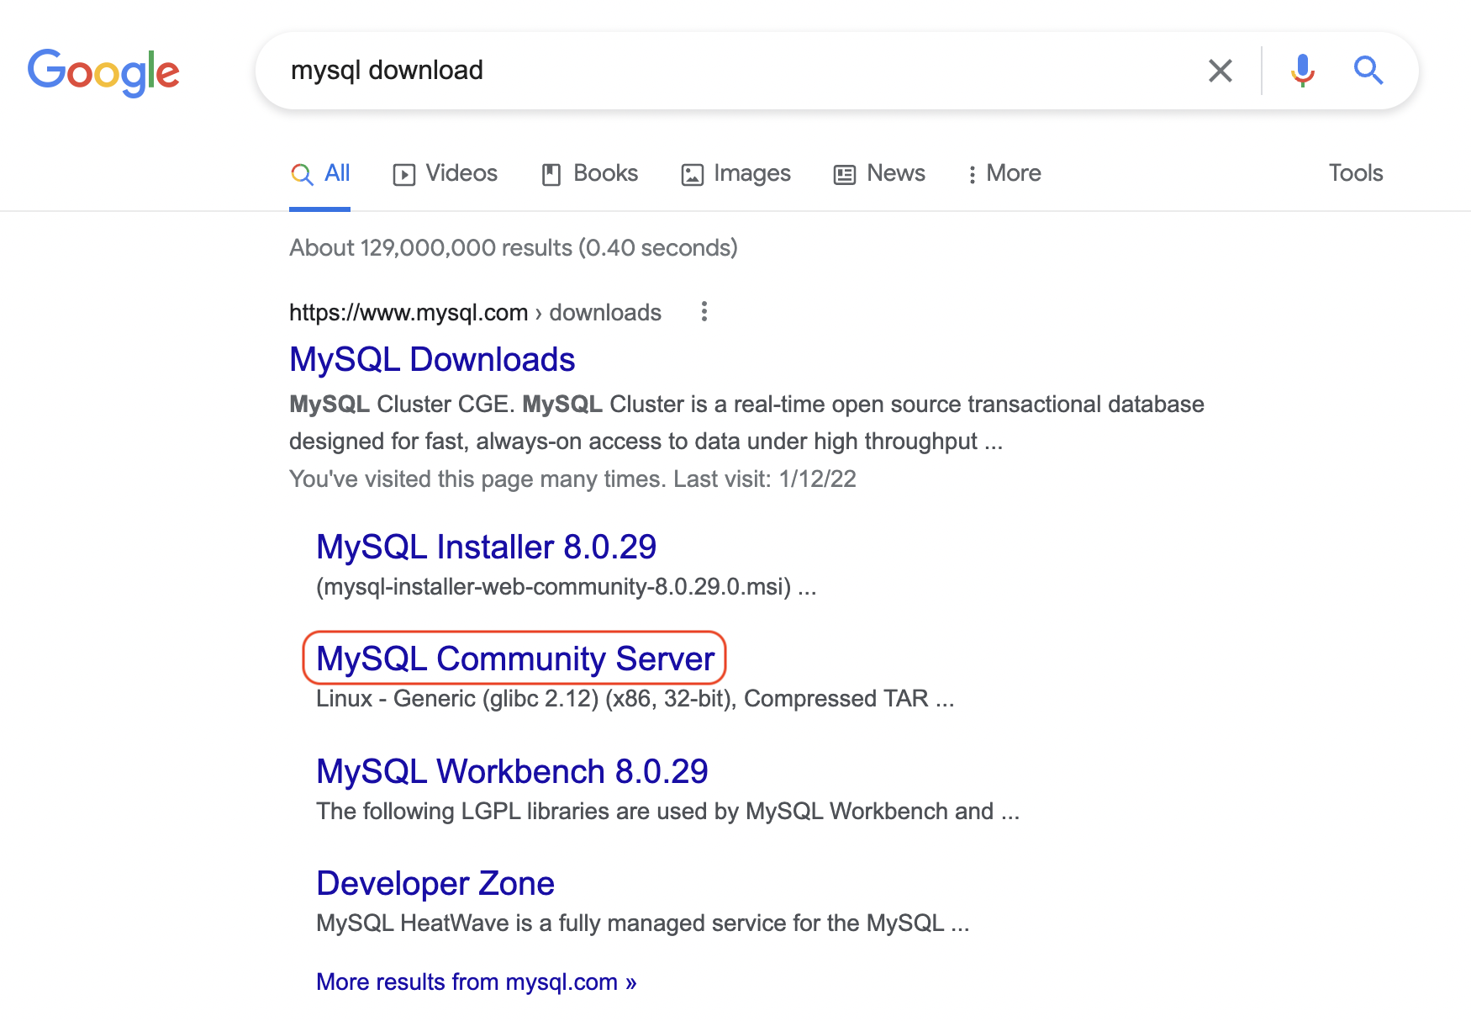
Task: Click the 'Linux - Generic (glibc 2.12)' snippet
Action: (635, 699)
